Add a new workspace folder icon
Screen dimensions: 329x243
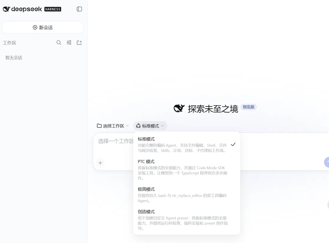tap(79, 43)
